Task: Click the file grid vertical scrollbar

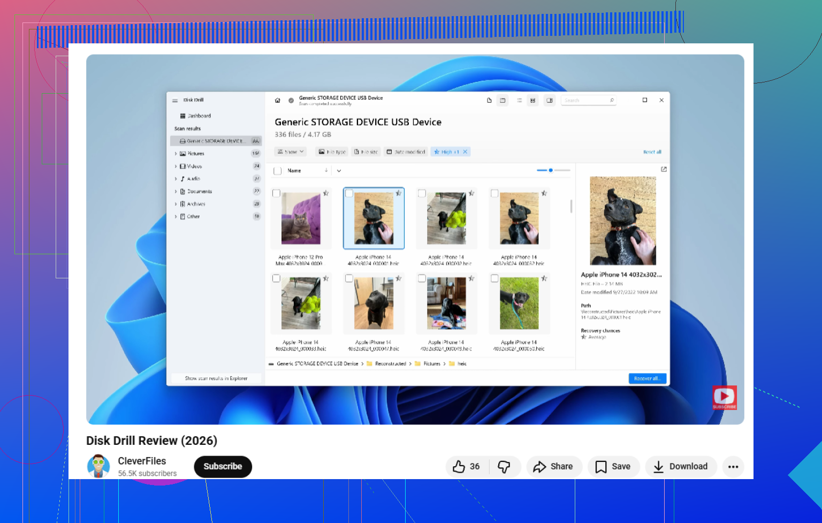Action: [x=572, y=206]
